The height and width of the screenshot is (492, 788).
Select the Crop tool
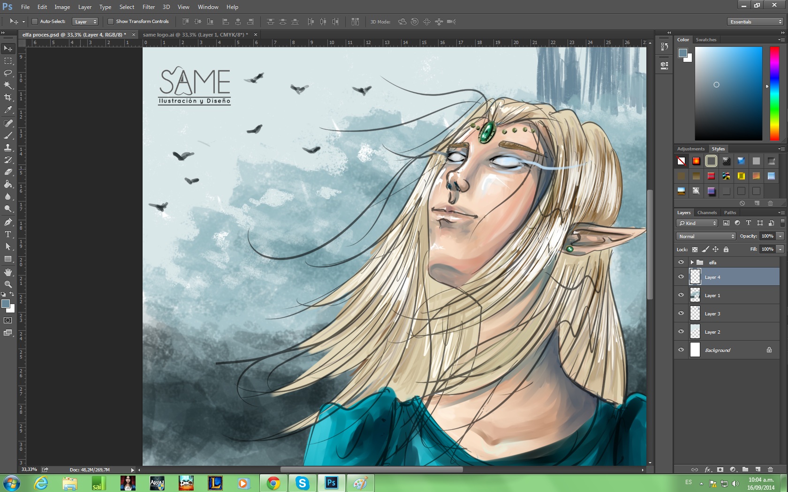pyautogui.click(x=8, y=97)
